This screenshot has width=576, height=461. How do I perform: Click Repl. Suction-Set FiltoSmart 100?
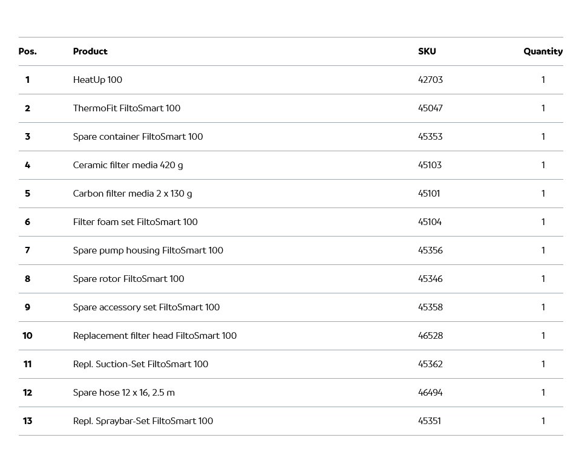(140, 364)
